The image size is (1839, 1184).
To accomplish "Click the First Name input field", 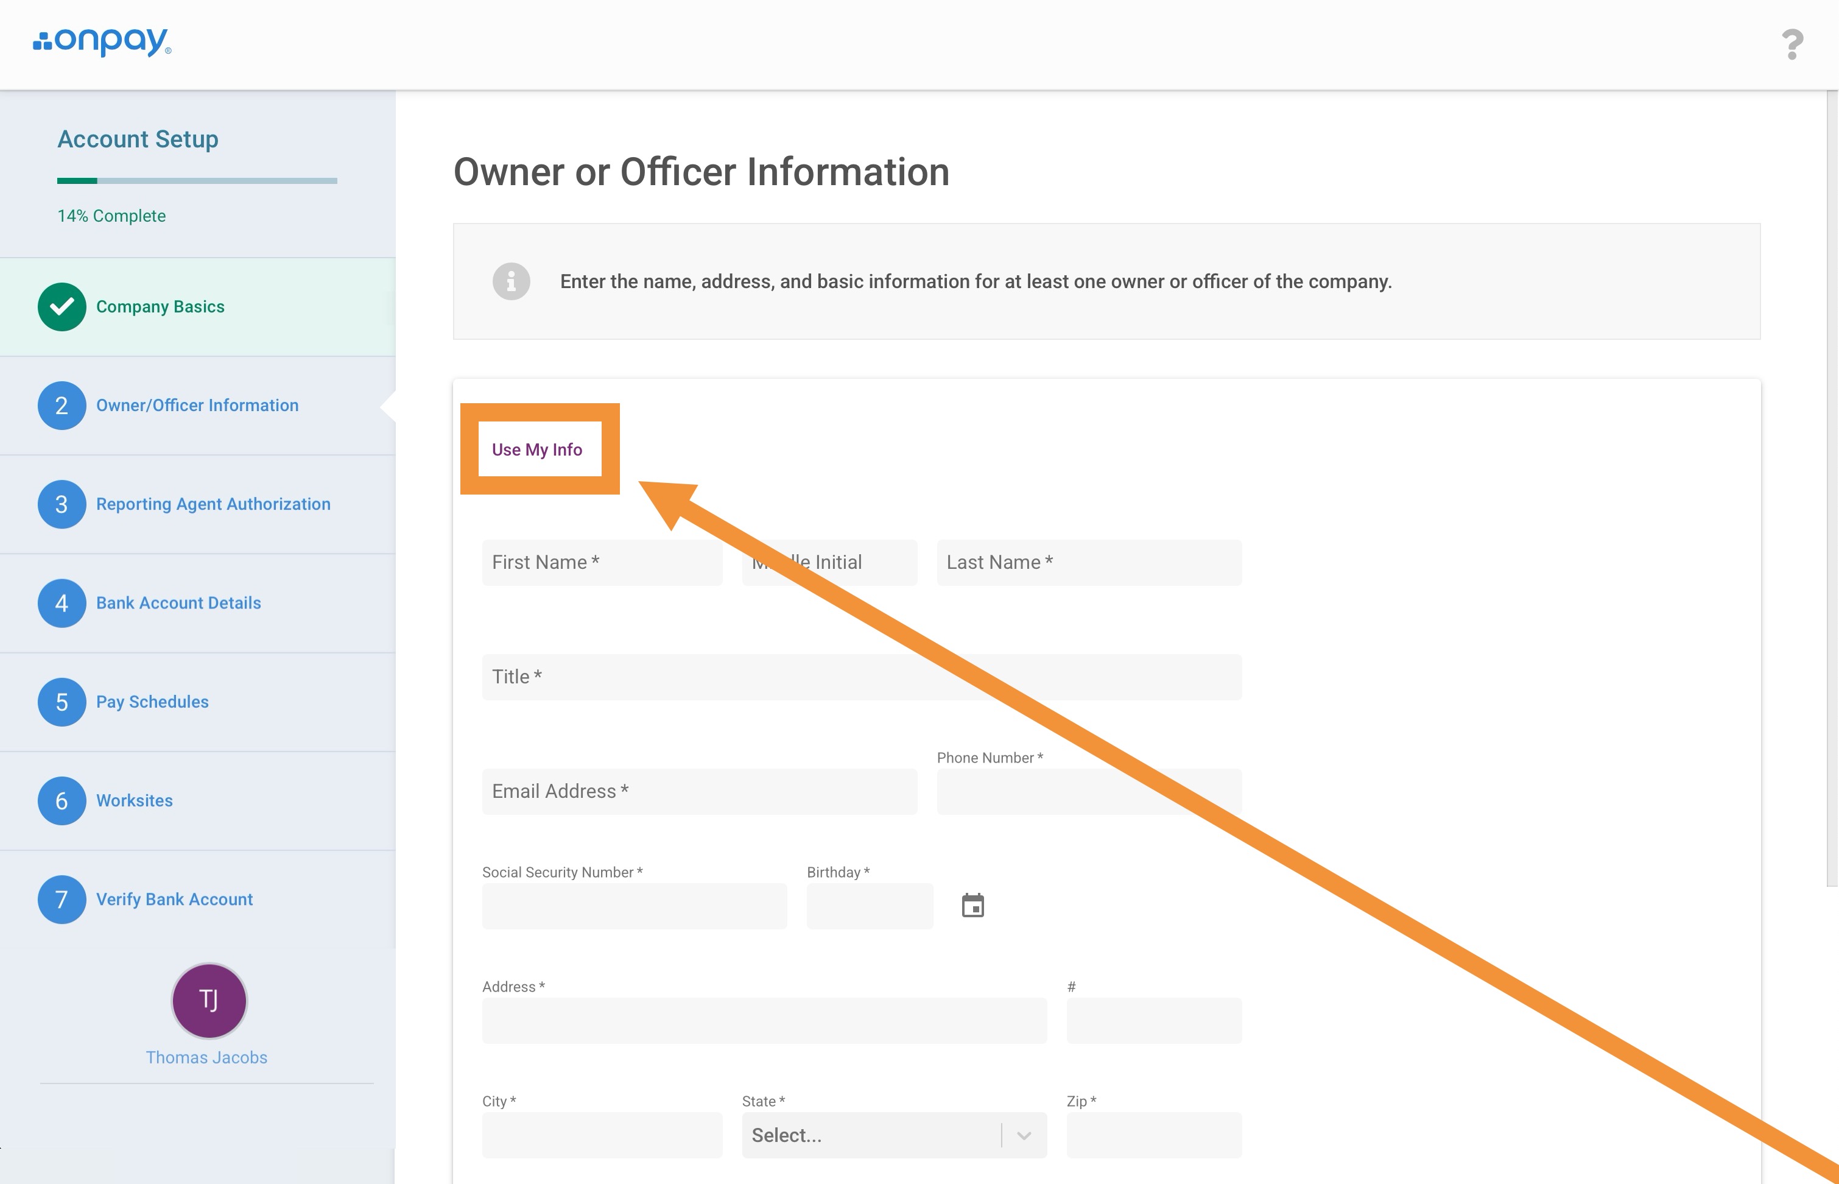I will [602, 563].
